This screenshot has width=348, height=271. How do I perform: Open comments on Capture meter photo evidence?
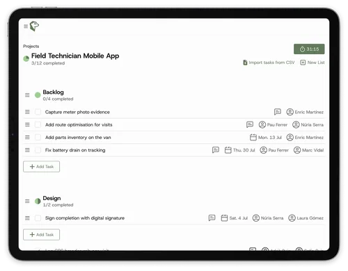coord(278,112)
